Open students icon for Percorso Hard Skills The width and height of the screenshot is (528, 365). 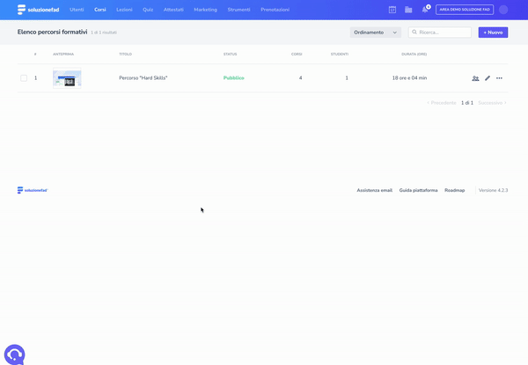click(x=475, y=78)
